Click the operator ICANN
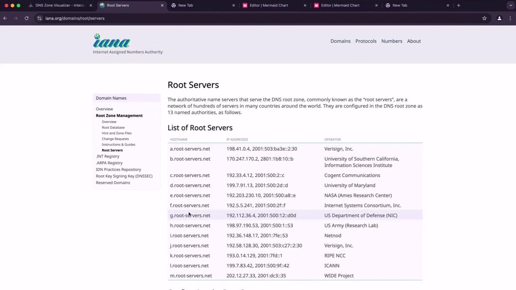The image size is (516, 290). click(x=332, y=266)
